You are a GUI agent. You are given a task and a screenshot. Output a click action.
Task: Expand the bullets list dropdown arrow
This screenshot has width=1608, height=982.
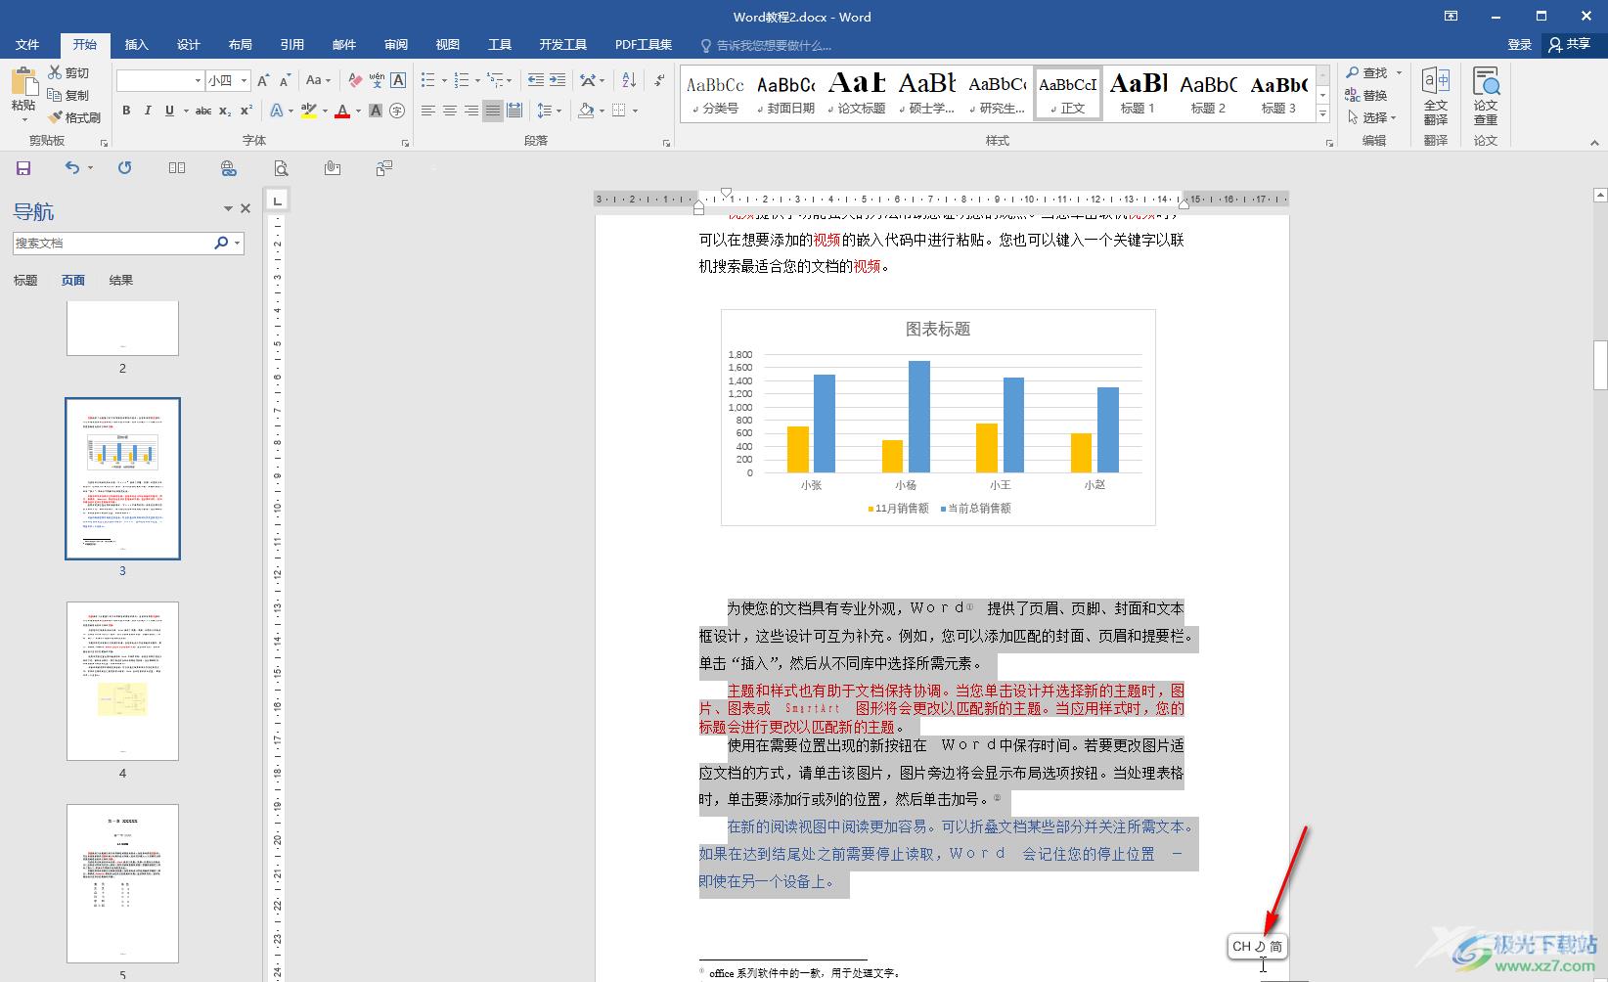(x=444, y=80)
